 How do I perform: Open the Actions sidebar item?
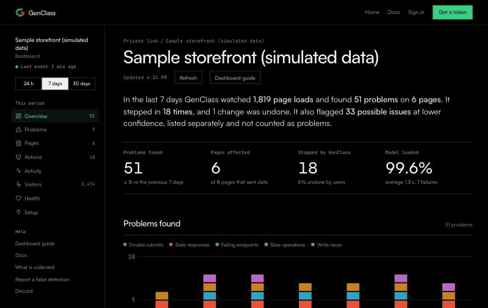(55, 157)
